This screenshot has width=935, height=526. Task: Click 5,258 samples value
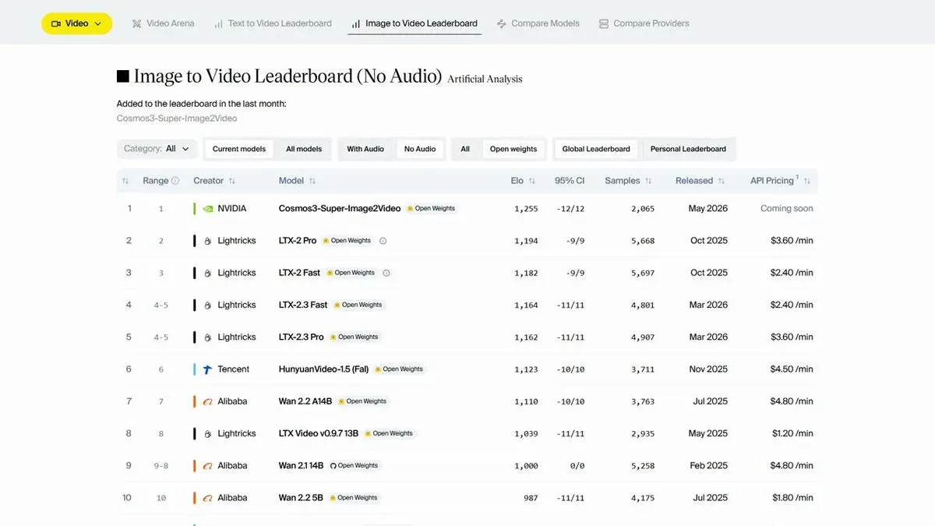(x=643, y=466)
